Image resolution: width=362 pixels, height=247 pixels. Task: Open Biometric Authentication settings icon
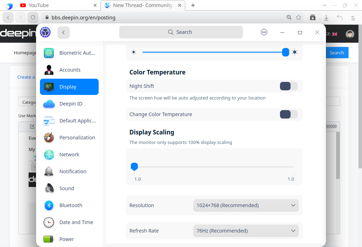tap(49, 53)
